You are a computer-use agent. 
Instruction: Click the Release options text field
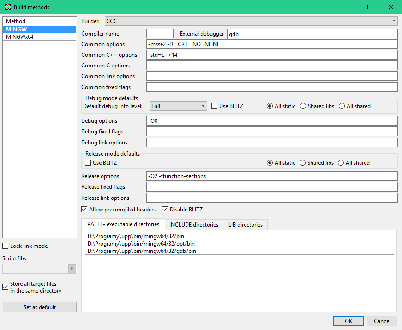tap(271, 176)
